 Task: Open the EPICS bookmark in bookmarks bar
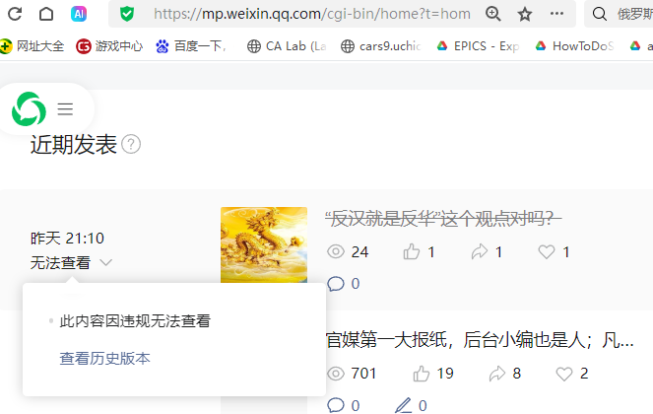tap(478, 46)
